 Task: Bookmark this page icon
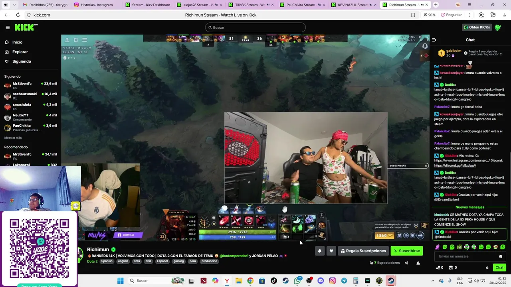point(413,15)
